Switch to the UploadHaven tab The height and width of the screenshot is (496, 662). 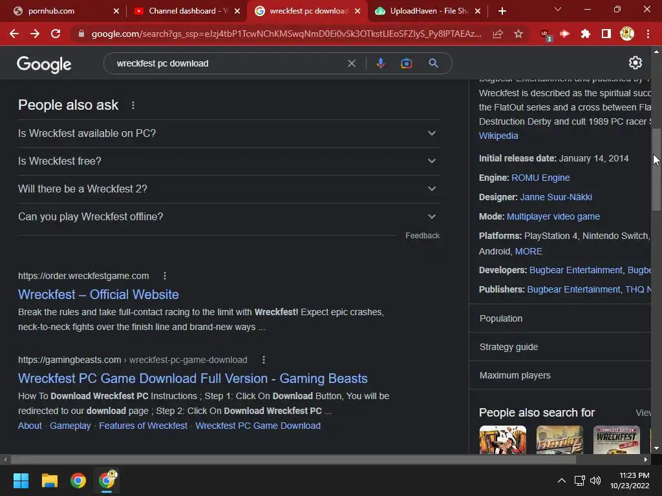point(428,11)
